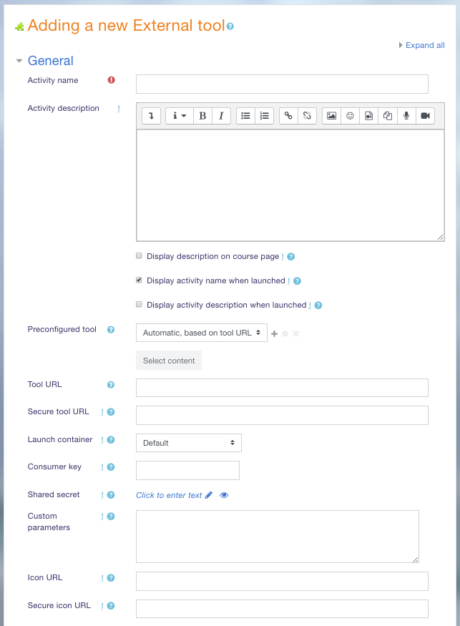Screen dimensions: 460x626
Task: Reveal the shared secret with the eye icon
Action: (224, 495)
